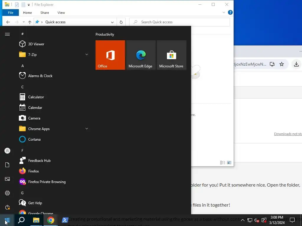Open the Home ribbon tab
302x226 pixels.
pyautogui.click(x=27, y=13)
